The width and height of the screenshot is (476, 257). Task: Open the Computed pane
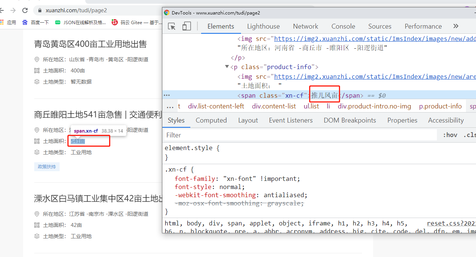click(x=211, y=120)
